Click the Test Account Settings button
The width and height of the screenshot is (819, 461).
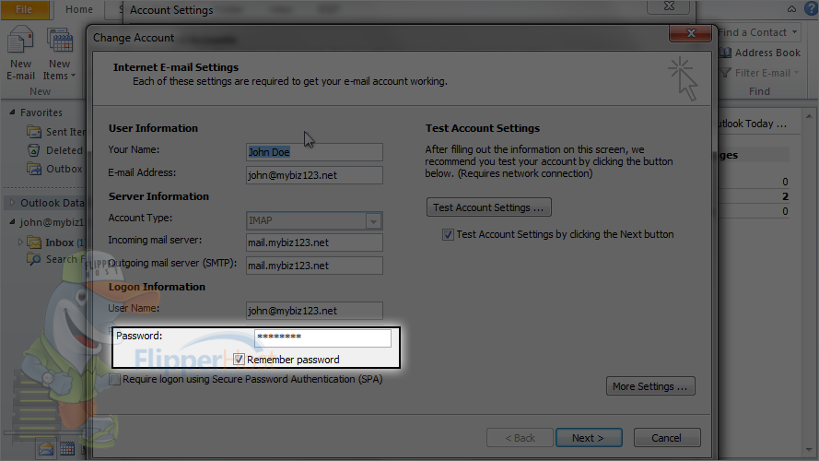488,207
